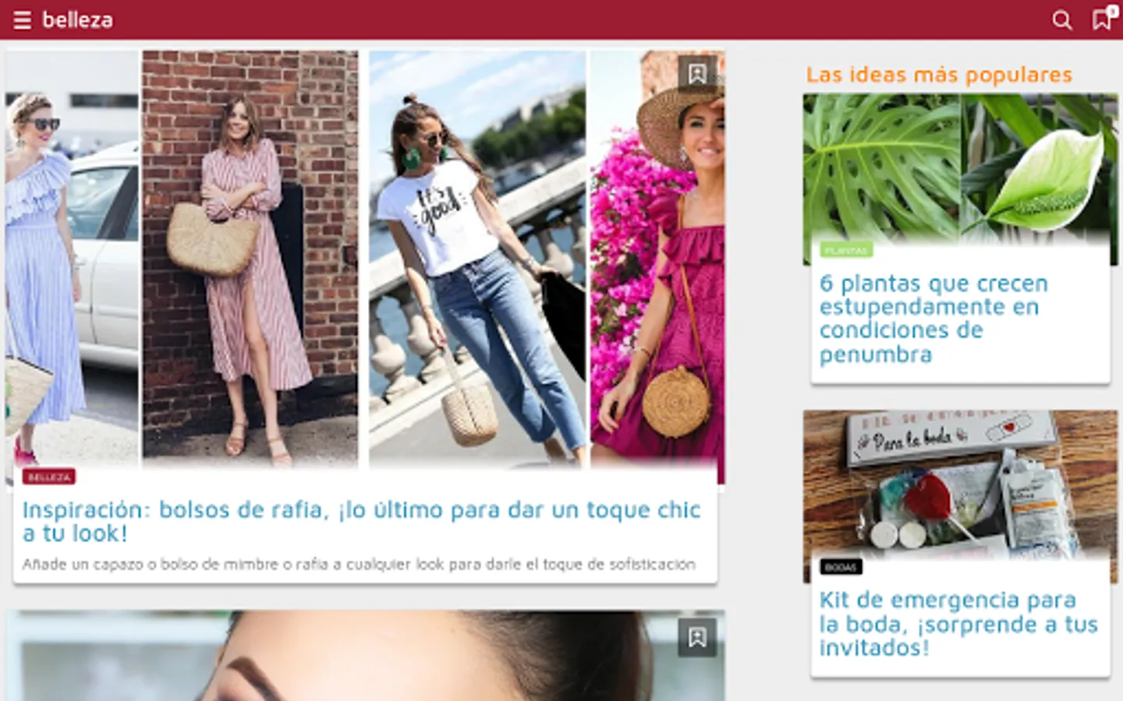Bookmark the second article with face photo
Image resolution: width=1123 pixels, height=701 pixels.
click(697, 637)
